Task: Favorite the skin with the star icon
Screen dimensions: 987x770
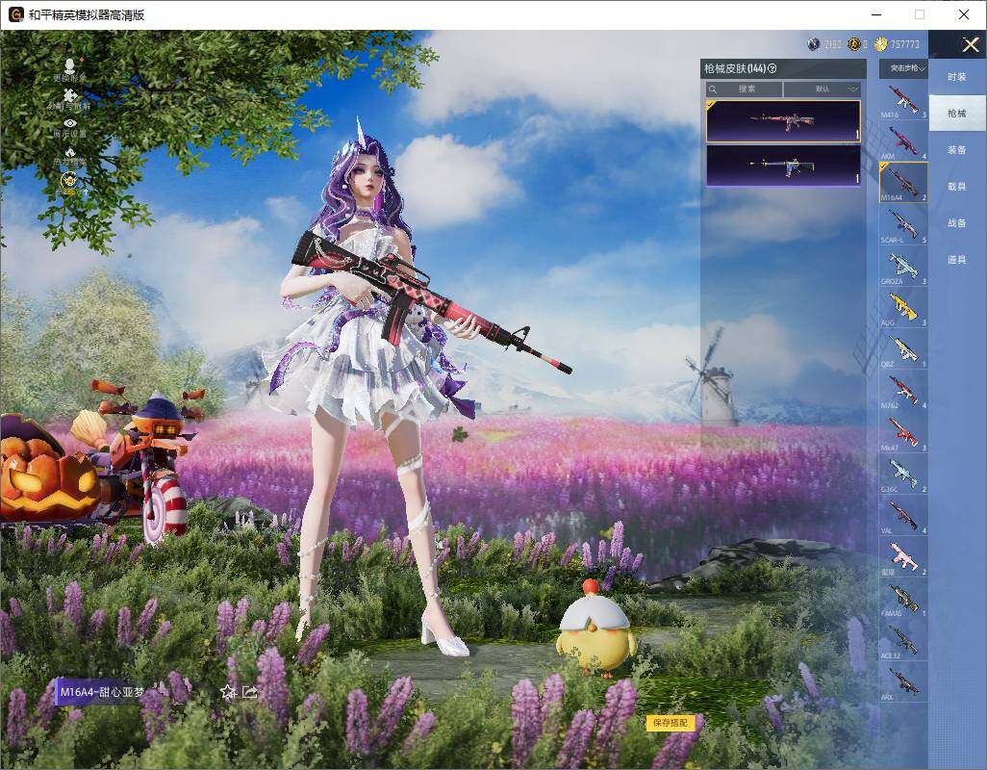Action: pyautogui.click(x=228, y=692)
